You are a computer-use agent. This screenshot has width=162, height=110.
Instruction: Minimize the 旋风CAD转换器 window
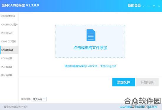(x=149, y=6)
